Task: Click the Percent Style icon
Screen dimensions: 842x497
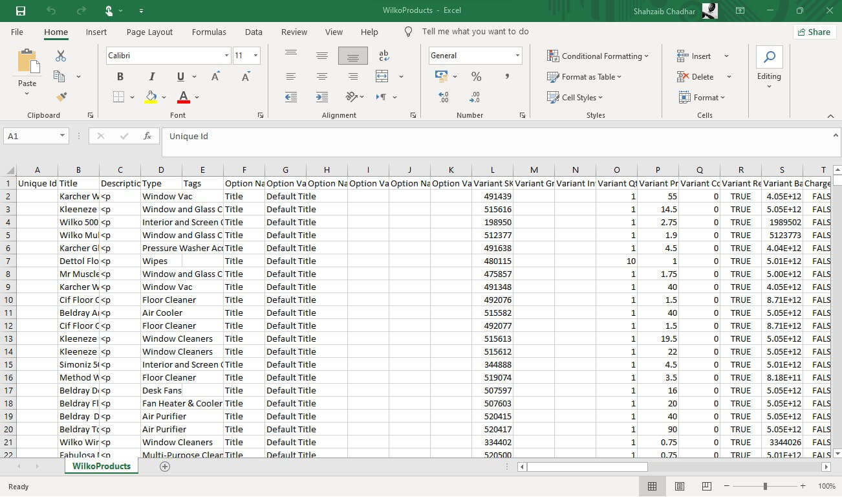Action: point(476,76)
